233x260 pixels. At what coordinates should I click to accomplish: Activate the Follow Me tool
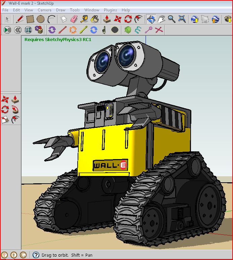coord(15,109)
